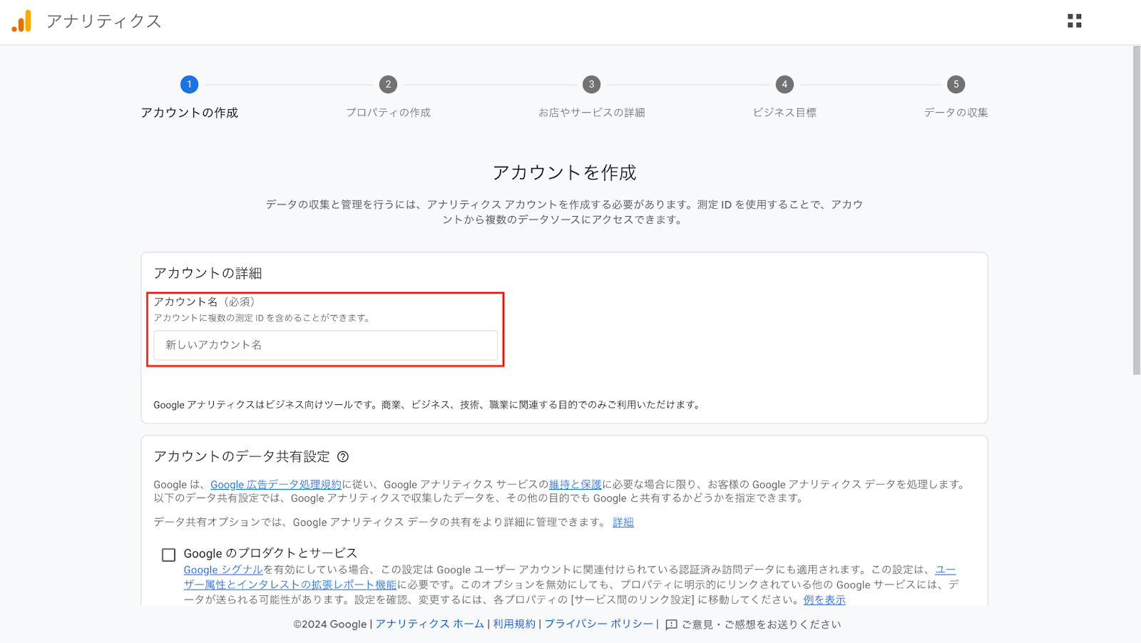Image resolution: width=1141 pixels, height=643 pixels.
Task: Click the feedback icon in the footer
Action: click(671, 624)
